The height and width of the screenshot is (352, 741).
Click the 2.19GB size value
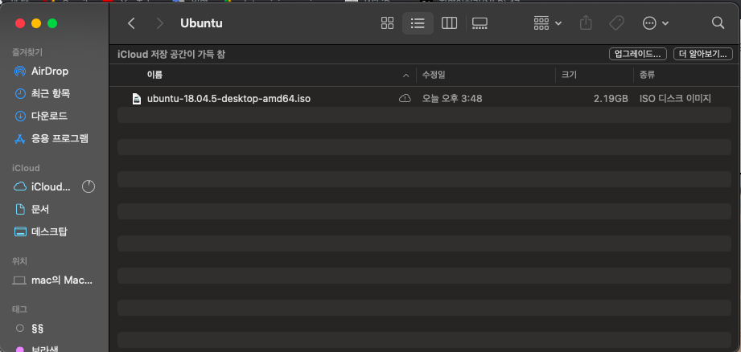(x=611, y=99)
